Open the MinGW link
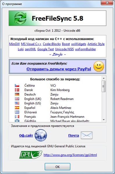Viewport: 115px width, 174px height. click(15, 44)
